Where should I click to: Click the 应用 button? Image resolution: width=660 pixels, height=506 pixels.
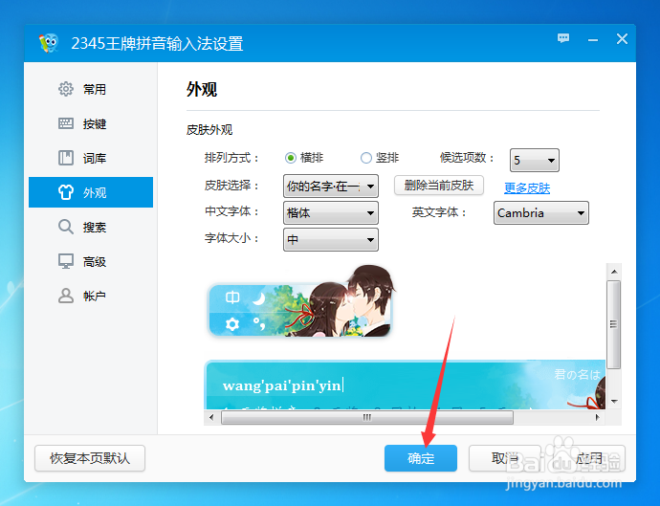click(x=589, y=458)
